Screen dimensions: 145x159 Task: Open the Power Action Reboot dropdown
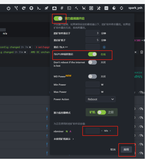(x=101, y=99)
